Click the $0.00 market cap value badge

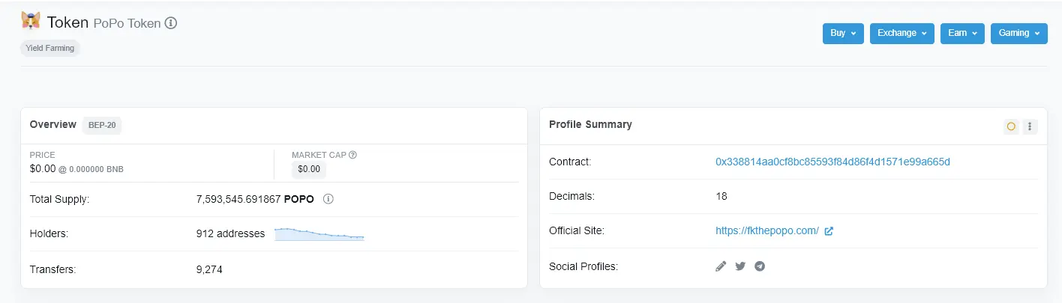click(x=309, y=170)
